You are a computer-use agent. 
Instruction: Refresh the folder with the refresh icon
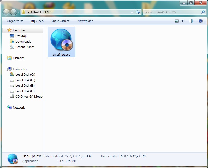pyautogui.click(x=138, y=12)
